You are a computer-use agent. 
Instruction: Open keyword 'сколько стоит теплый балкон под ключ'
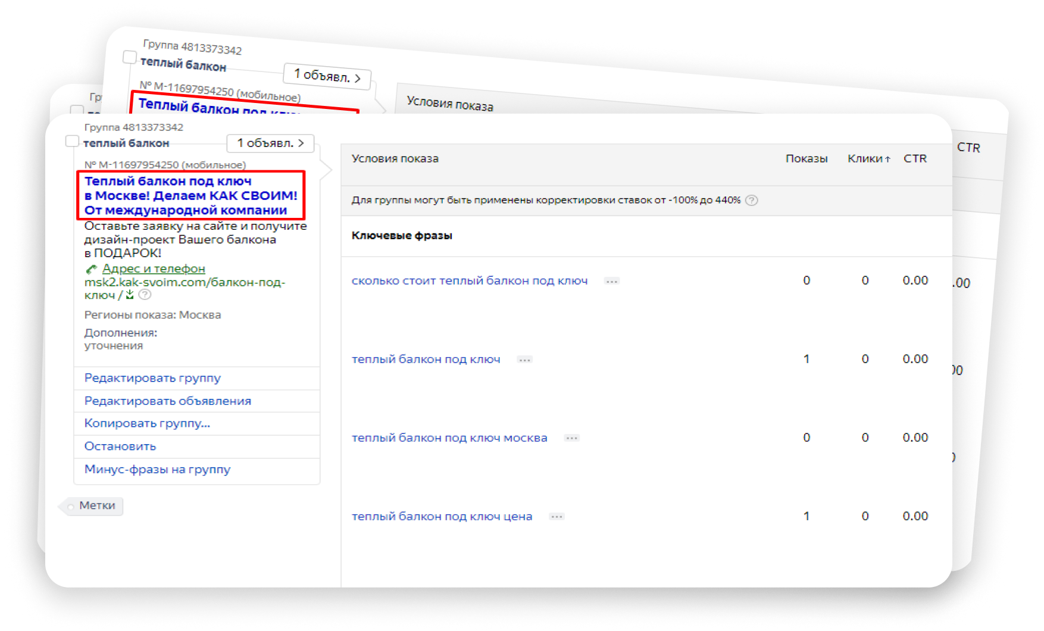pyautogui.click(x=470, y=281)
